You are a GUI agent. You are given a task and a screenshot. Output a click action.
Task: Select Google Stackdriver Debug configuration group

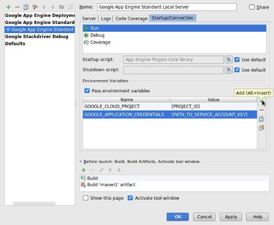(x=36, y=37)
